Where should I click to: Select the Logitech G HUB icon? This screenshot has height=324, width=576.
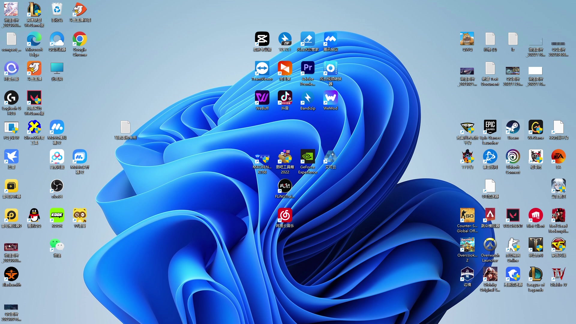point(11,98)
